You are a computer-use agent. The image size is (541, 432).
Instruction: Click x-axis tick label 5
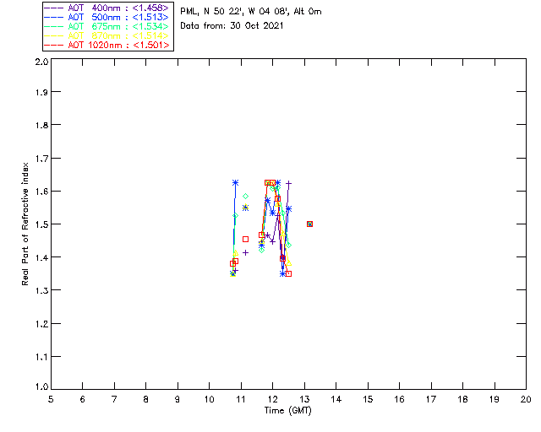pyautogui.click(x=51, y=399)
